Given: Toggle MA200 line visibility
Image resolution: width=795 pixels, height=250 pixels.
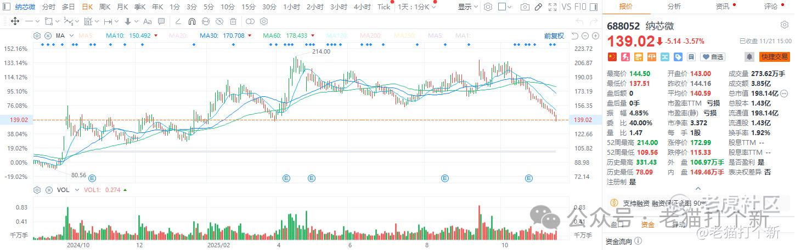Looking at the screenshot, I should click(371, 36).
